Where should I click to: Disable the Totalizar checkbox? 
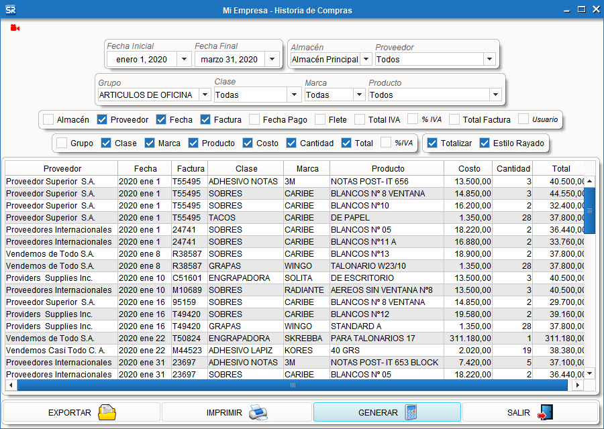432,143
